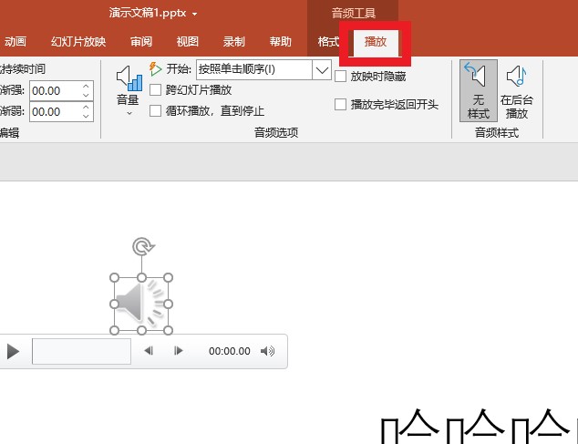
Task: Click the audio speaker icon on the slide
Action: tap(140, 304)
